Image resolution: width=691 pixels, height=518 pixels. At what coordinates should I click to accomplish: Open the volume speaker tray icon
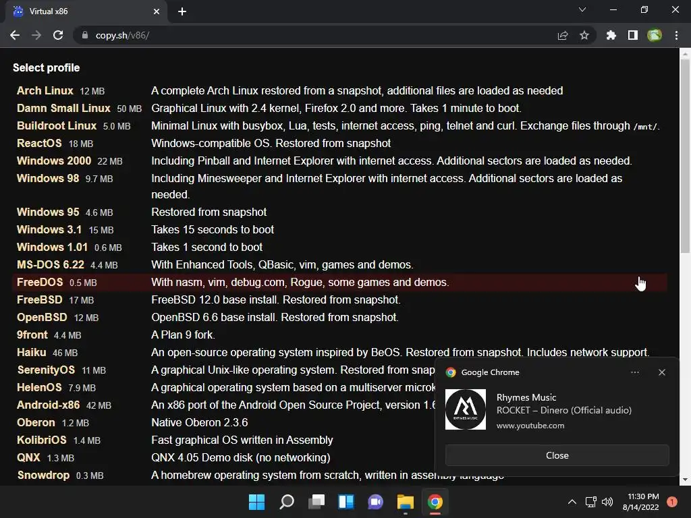pos(607,502)
